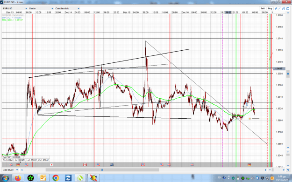Open Outlook from the taskbar
This screenshot has width=292, height=182.
coord(43,178)
